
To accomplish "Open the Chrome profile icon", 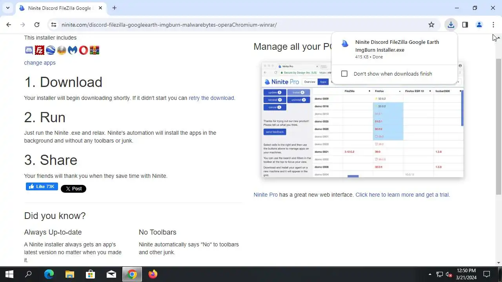I will [x=479, y=25].
